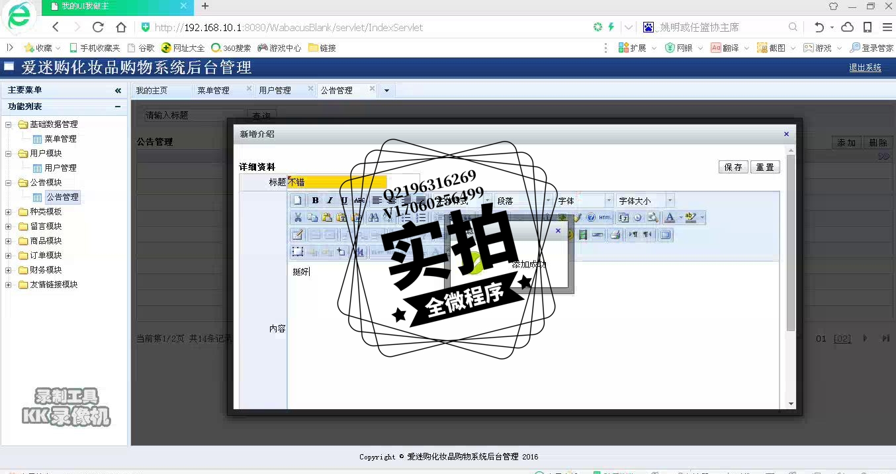Expand the 订单模块 tree node
The height and width of the screenshot is (474, 896).
[x=9, y=256]
